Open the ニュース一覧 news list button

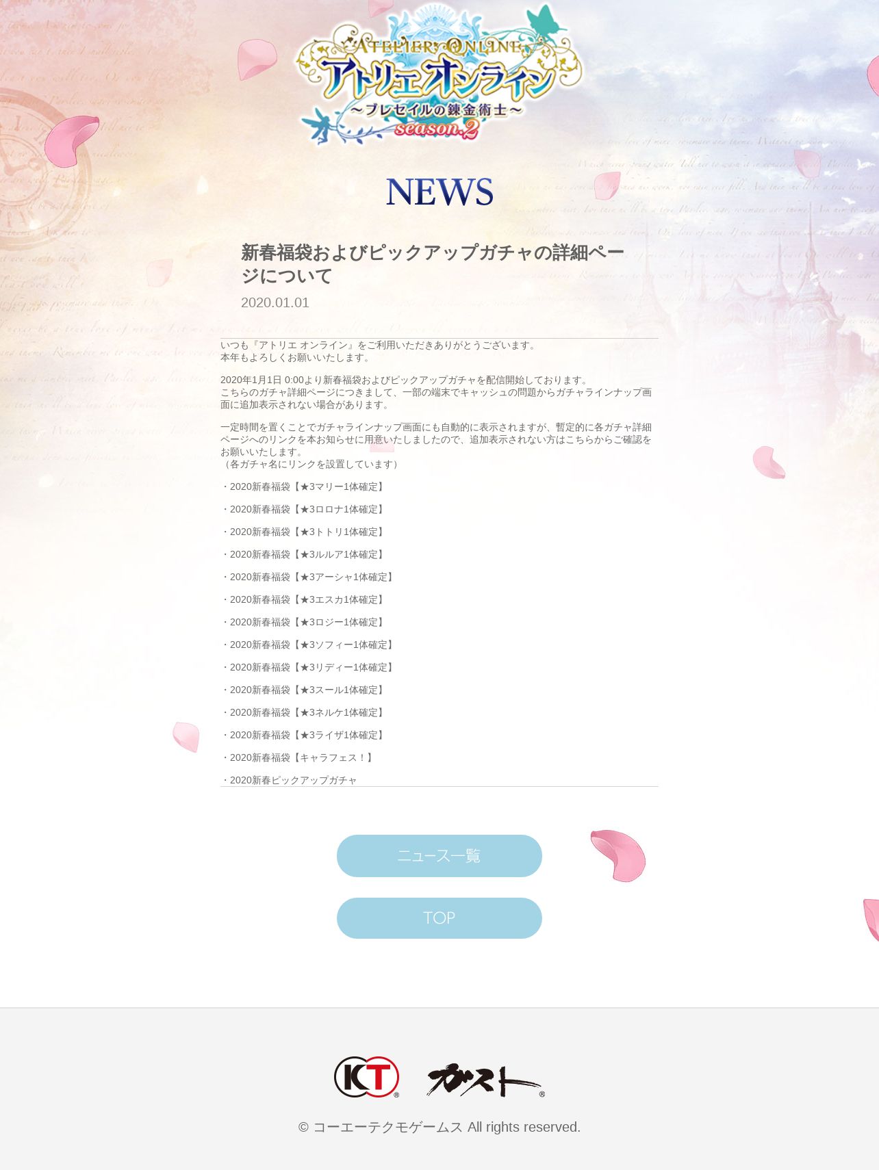click(x=439, y=856)
